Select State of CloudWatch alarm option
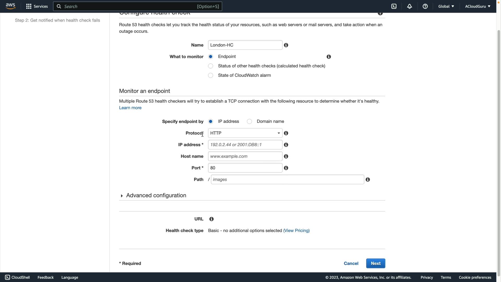Image resolution: width=501 pixels, height=282 pixels. (x=211, y=75)
